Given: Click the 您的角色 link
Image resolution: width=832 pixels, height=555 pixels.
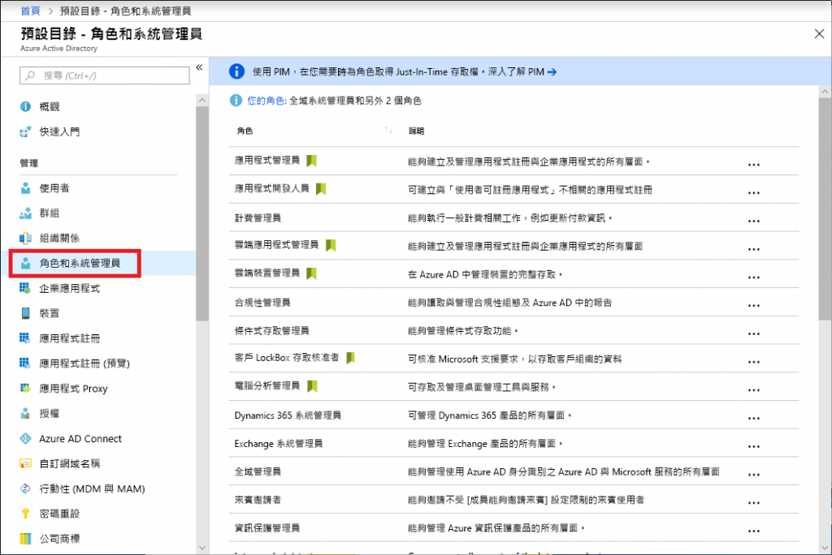Looking at the screenshot, I should tap(266, 100).
